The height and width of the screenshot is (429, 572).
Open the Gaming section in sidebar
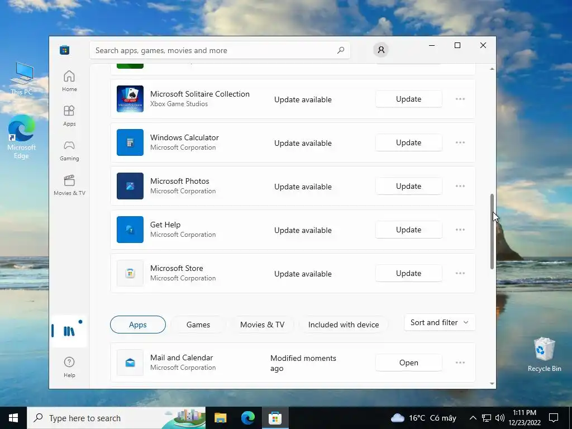click(69, 150)
